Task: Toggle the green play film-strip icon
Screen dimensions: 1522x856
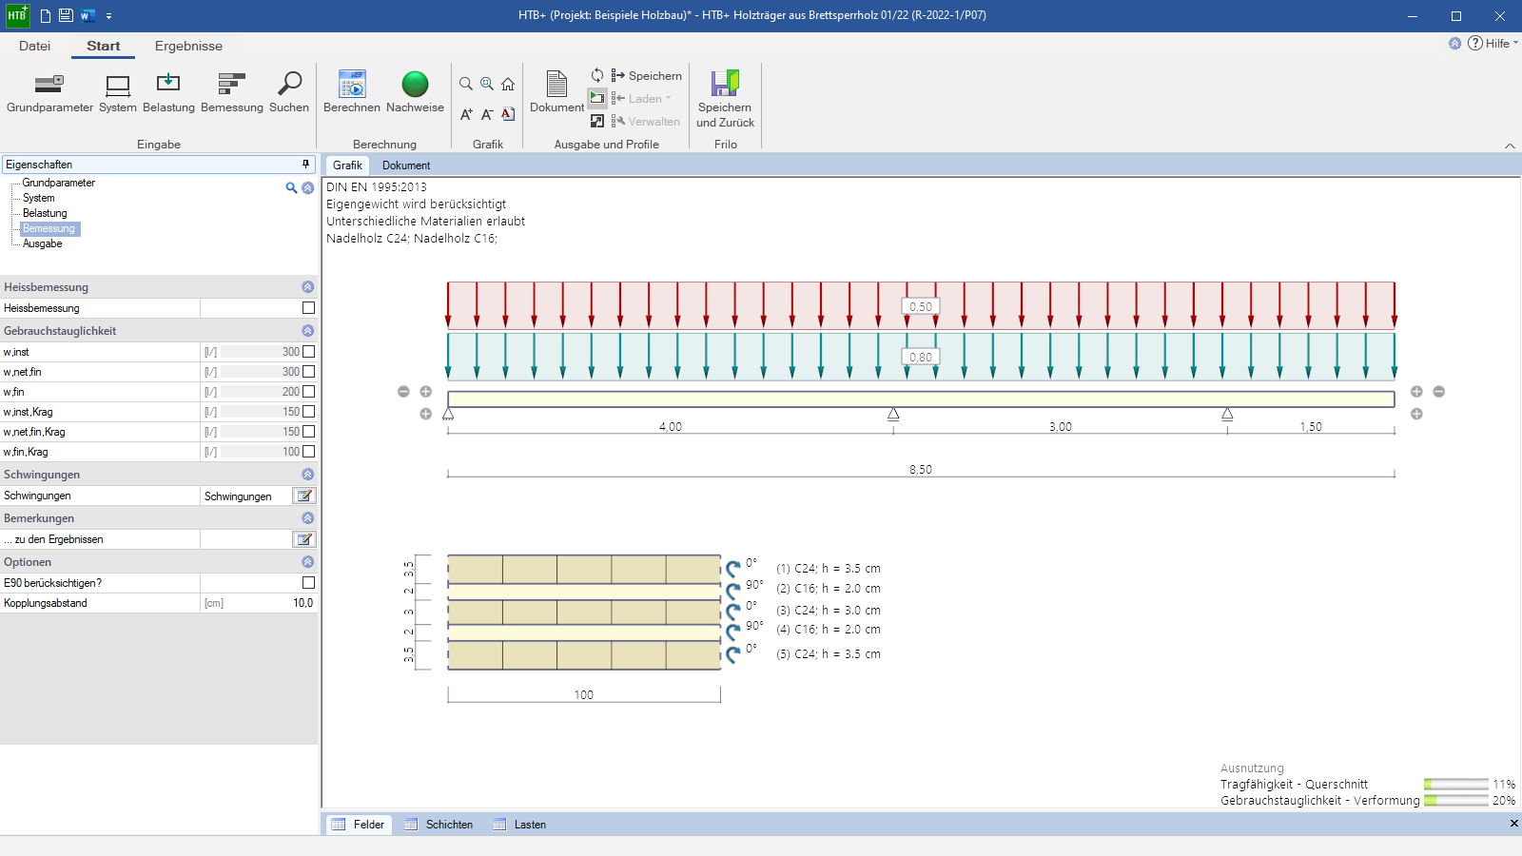Action: [x=597, y=98]
